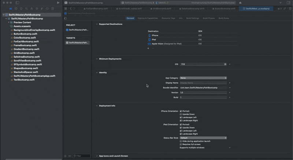Switch to the General tab
The image size is (293, 160).
pyautogui.click(x=130, y=18)
